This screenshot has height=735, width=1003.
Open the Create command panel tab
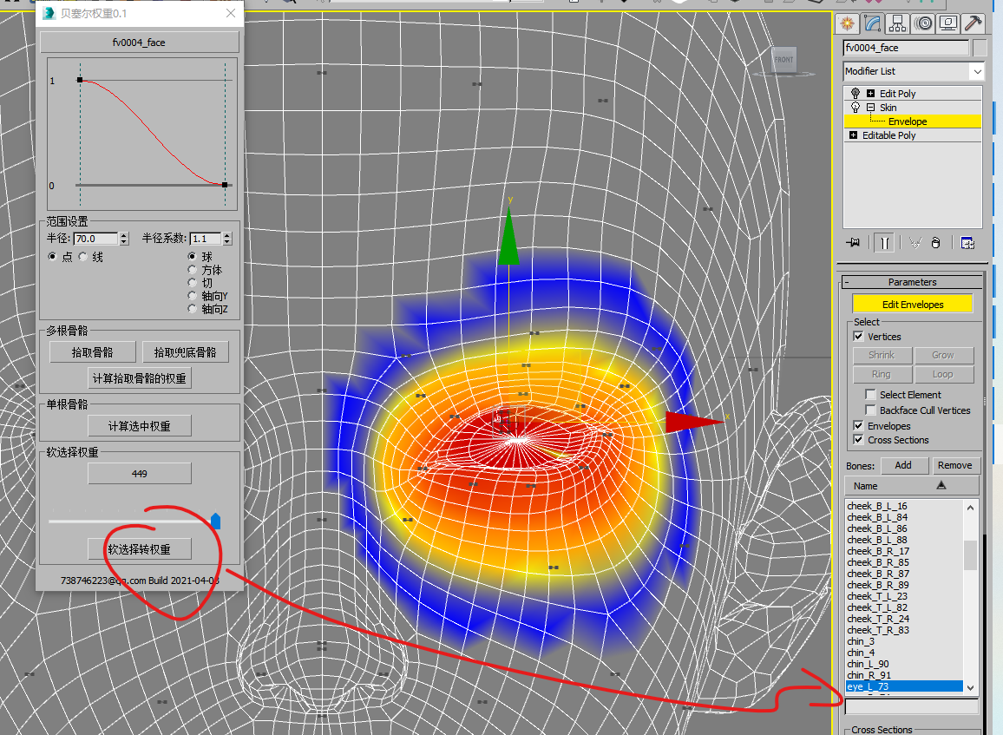tap(846, 23)
